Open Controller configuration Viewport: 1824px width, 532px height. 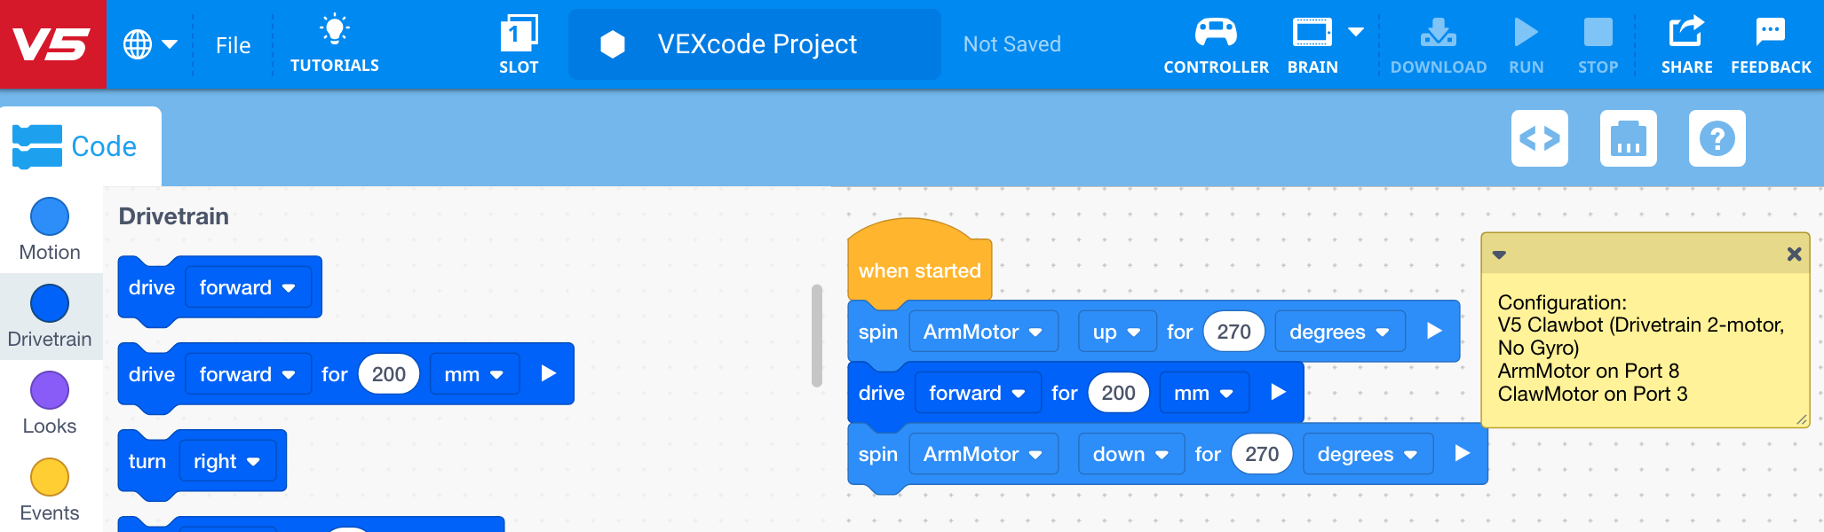point(1215,42)
